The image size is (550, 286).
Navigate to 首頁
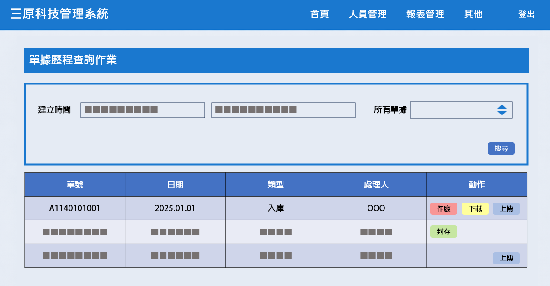[x=320, y=14]
